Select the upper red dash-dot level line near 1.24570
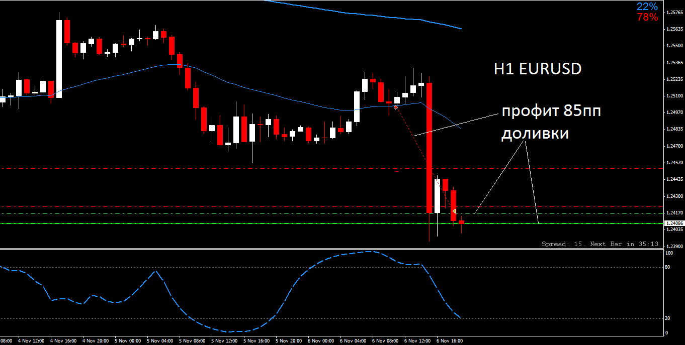The image size is (685, 345). 332,168
